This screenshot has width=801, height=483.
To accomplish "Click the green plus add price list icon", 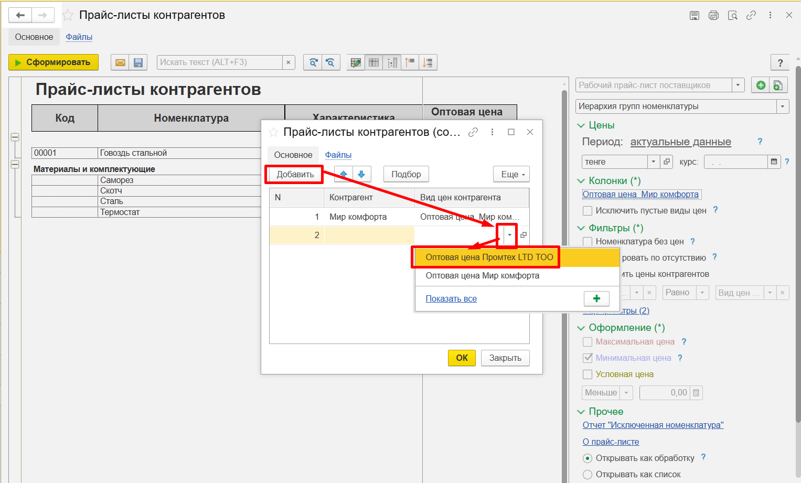I will tap(761, 85).
